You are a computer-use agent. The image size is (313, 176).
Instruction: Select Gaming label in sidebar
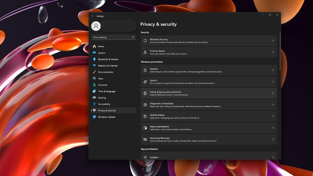pos(102,97)
